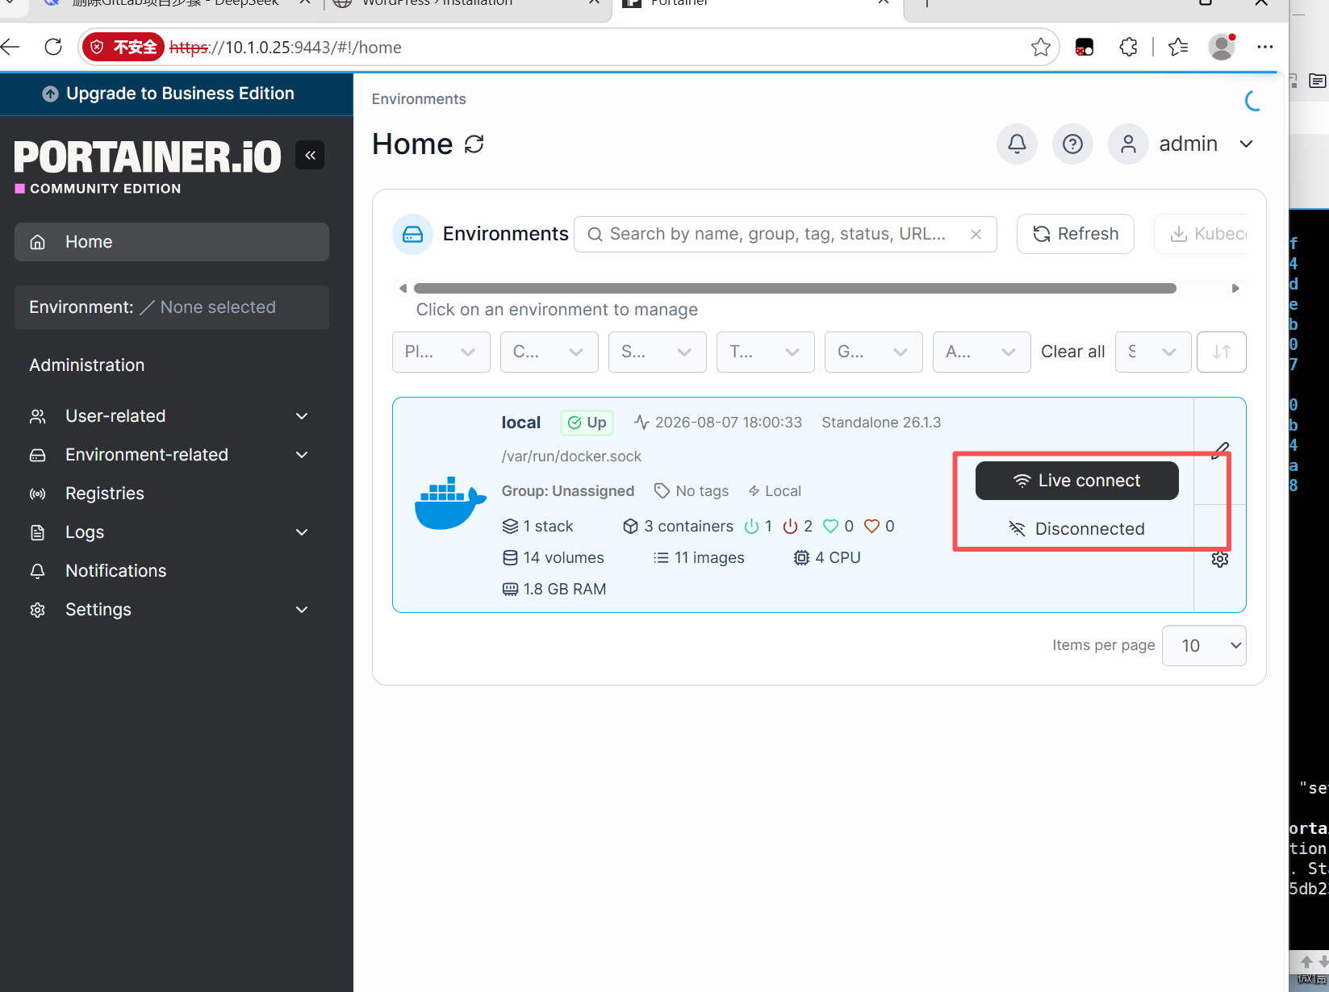Click the left arrow of the horizontal scrollbar

[403, 289]
